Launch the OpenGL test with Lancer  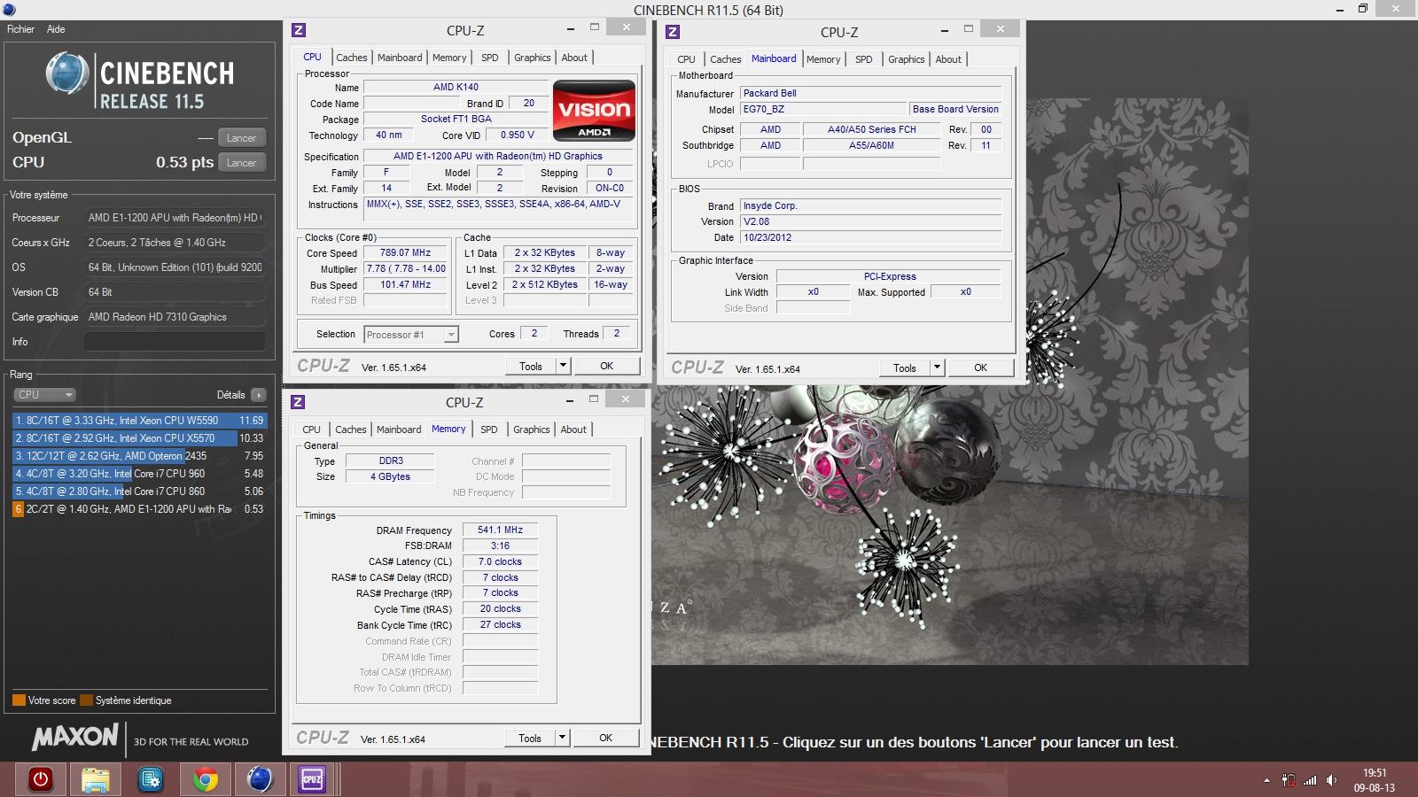coord(241,138)
